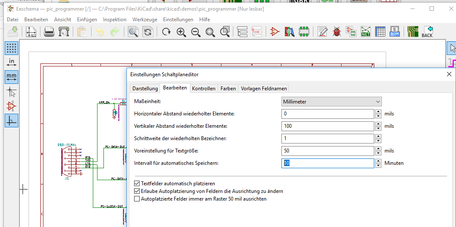Click Zoom to fit page icon

click(210, 32)
